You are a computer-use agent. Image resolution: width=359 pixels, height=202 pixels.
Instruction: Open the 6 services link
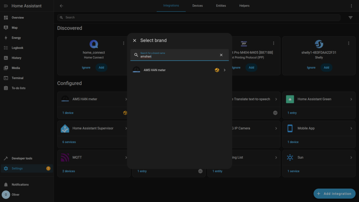tap(69, 142)
